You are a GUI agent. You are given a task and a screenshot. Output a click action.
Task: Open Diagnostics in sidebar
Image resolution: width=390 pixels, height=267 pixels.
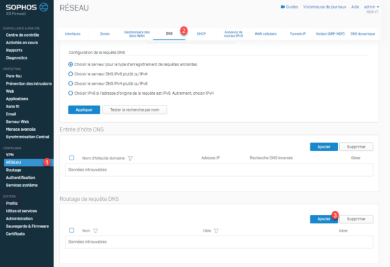17,58
